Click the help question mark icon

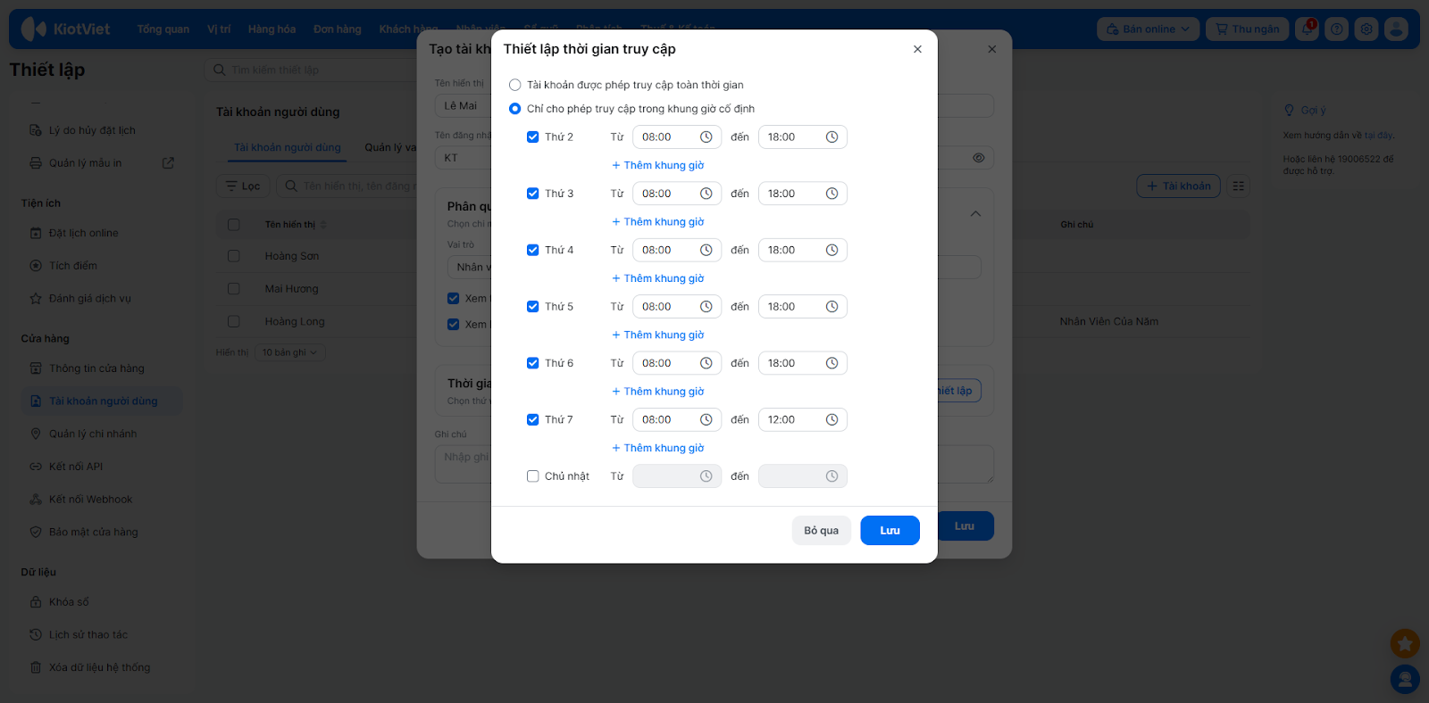[x=1336, y=29]
